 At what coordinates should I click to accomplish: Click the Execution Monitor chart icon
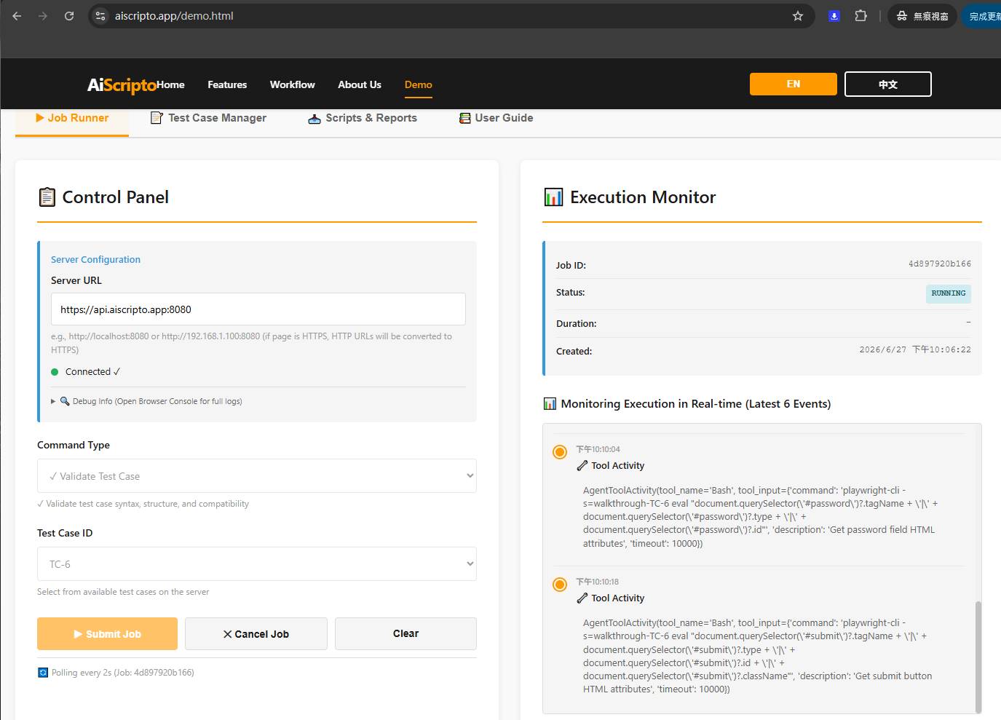(x=553, y=197)
